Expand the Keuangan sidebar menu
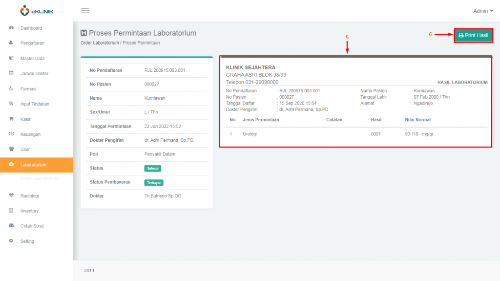The height and width of the screenshot is (281, 500). [x=30, y=134]
